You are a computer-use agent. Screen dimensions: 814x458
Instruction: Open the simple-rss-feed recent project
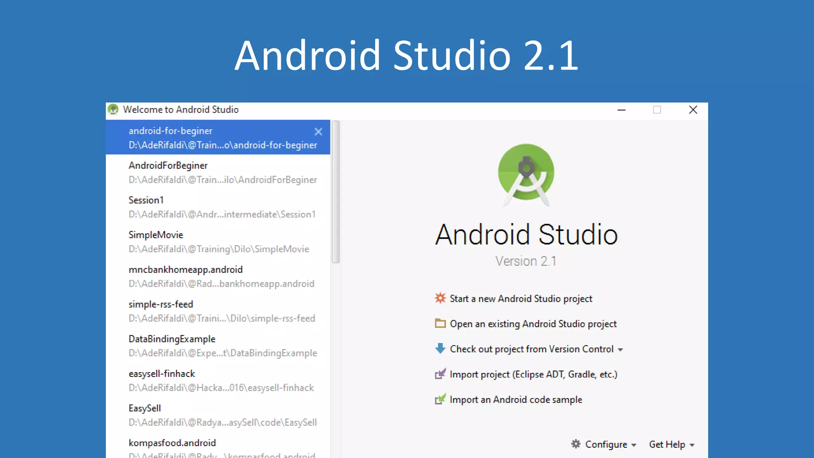pos(218,311)
